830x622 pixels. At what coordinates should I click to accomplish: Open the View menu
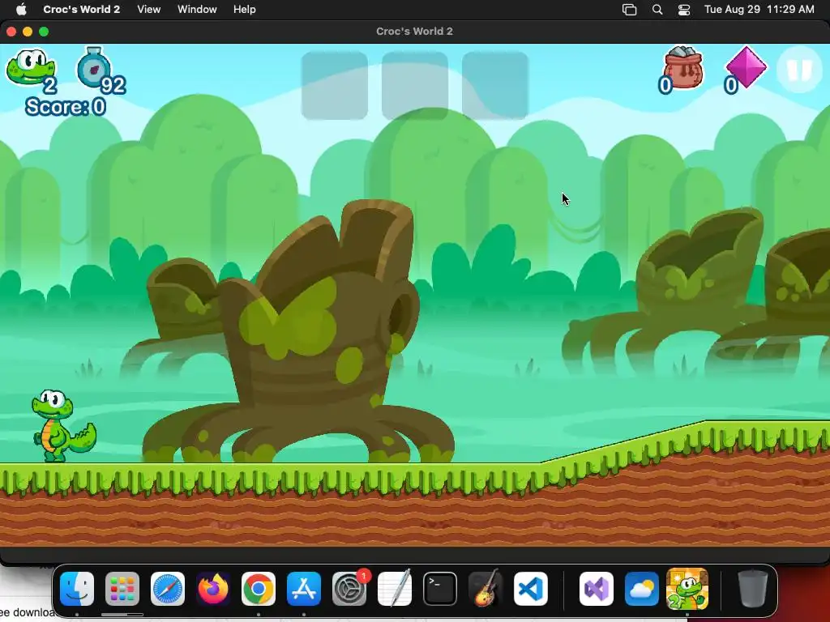coord(149,9)
